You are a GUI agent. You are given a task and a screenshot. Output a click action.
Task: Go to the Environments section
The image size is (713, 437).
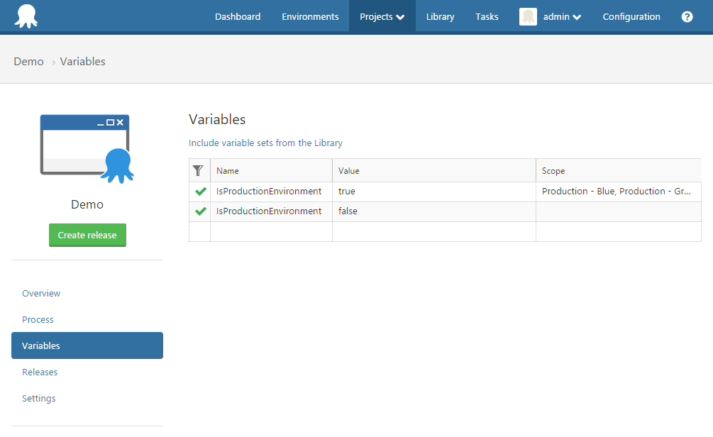click(x=310, y=16)
